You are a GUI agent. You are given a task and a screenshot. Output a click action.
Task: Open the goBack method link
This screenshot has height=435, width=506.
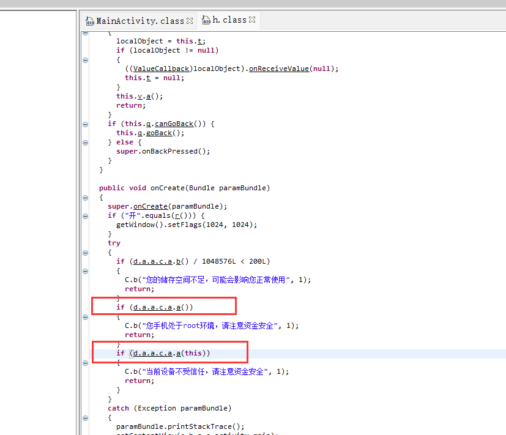click(x=159, y=133)
